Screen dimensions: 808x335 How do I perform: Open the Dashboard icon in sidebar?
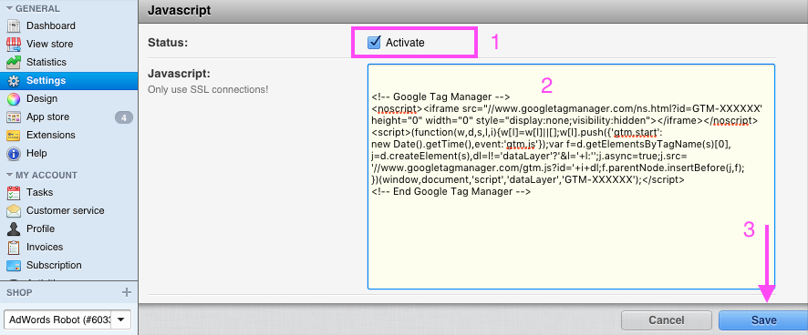coord(14,25)
